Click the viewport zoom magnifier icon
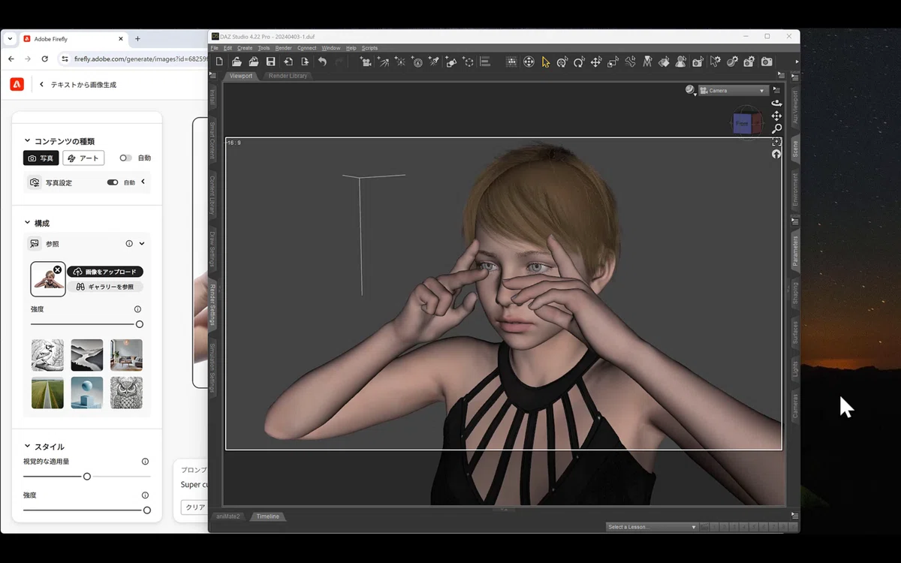The height and width of the screenshot is (563, 901). [776, 128]
